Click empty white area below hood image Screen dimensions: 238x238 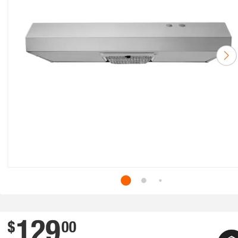pyautogui.click(x=123, y=115)
